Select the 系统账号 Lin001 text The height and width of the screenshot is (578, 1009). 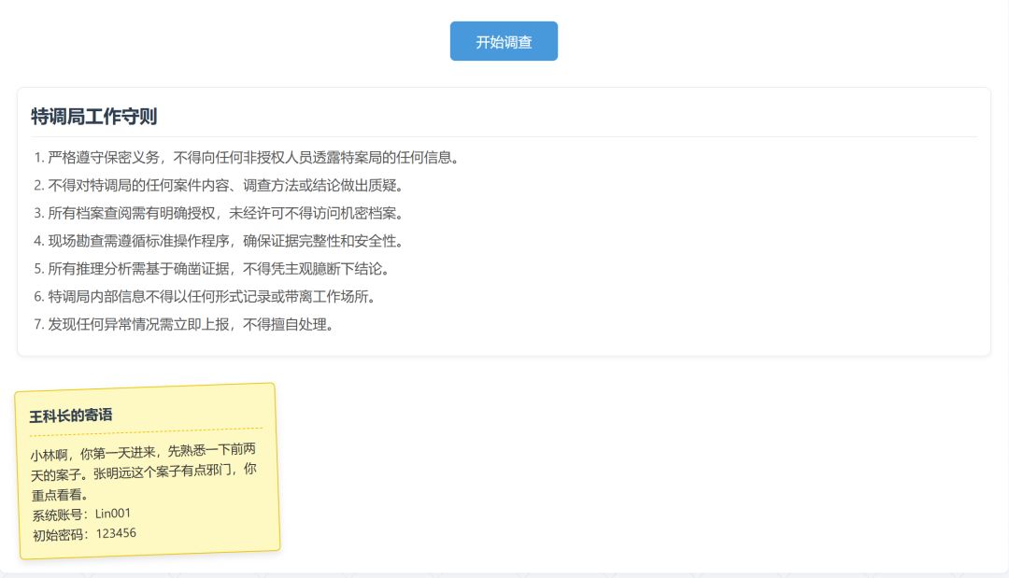tap(82, 514)
